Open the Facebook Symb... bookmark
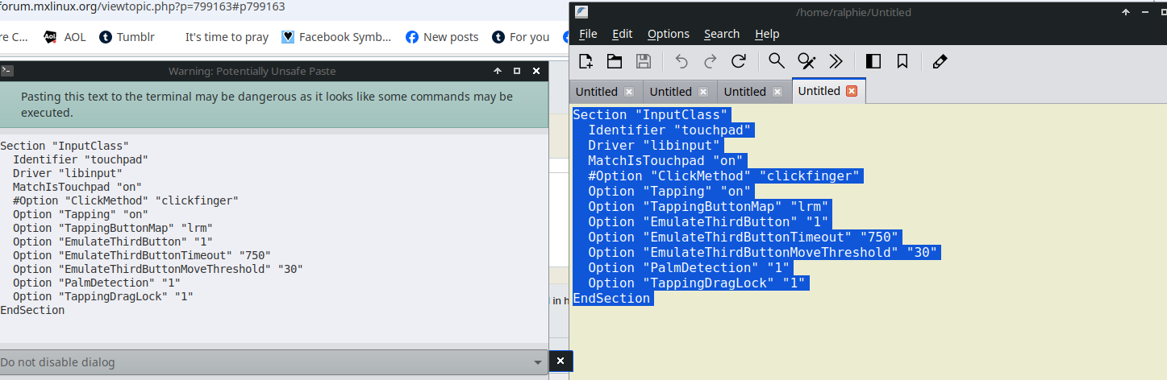 pyautogui.click(x=336, y=37)
